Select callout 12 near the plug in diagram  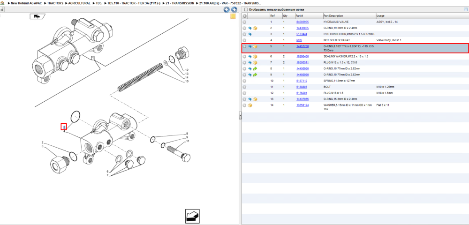click(x=187, y=70)
